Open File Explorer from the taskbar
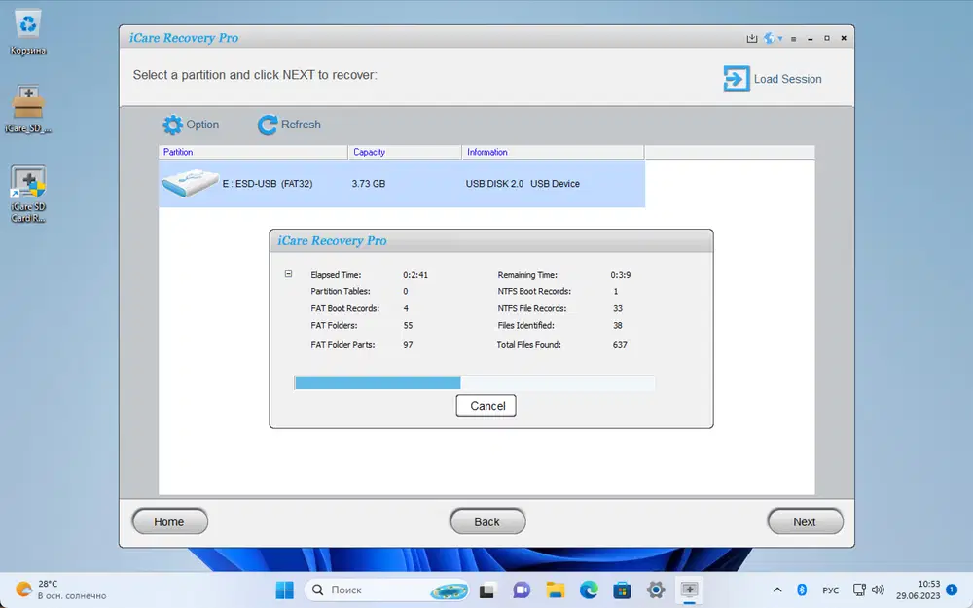 (x=555, y=590)
